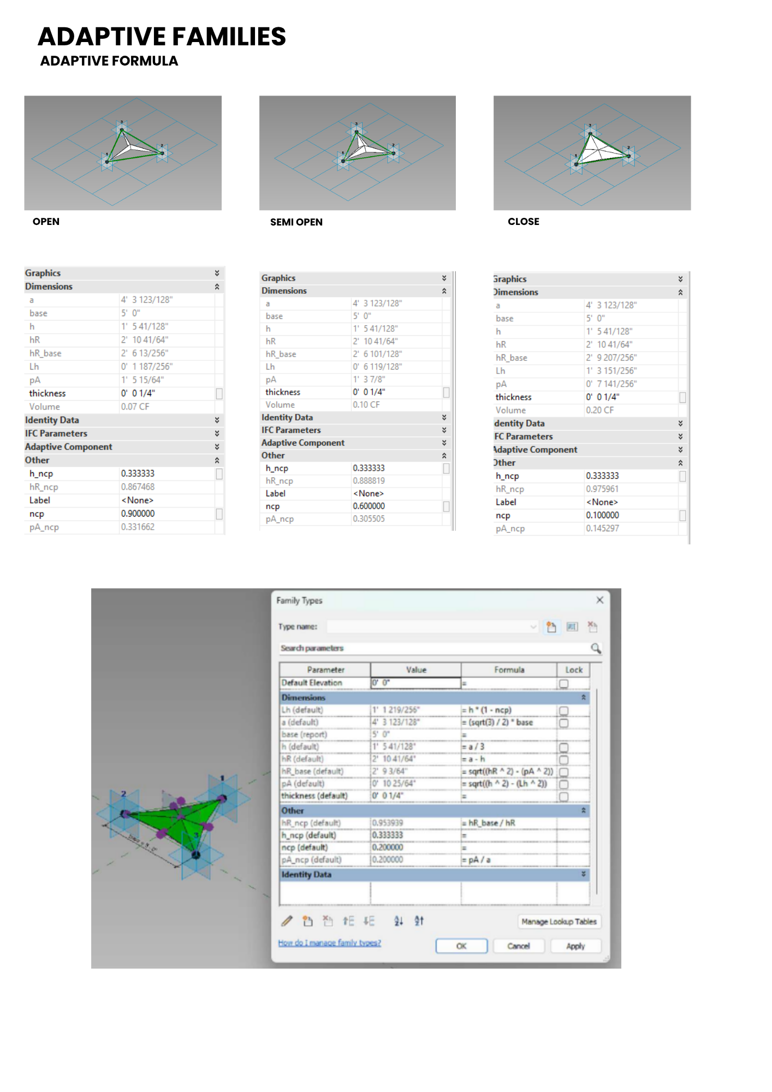This screenshot has height=1092, width=772.
Task: Toggle lock for Default Elevation row
Action: click(564, 684)
